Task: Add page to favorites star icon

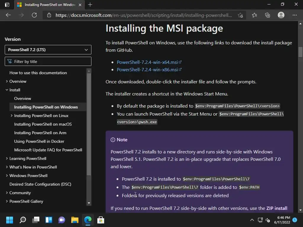Action: (x=240, y=15)
